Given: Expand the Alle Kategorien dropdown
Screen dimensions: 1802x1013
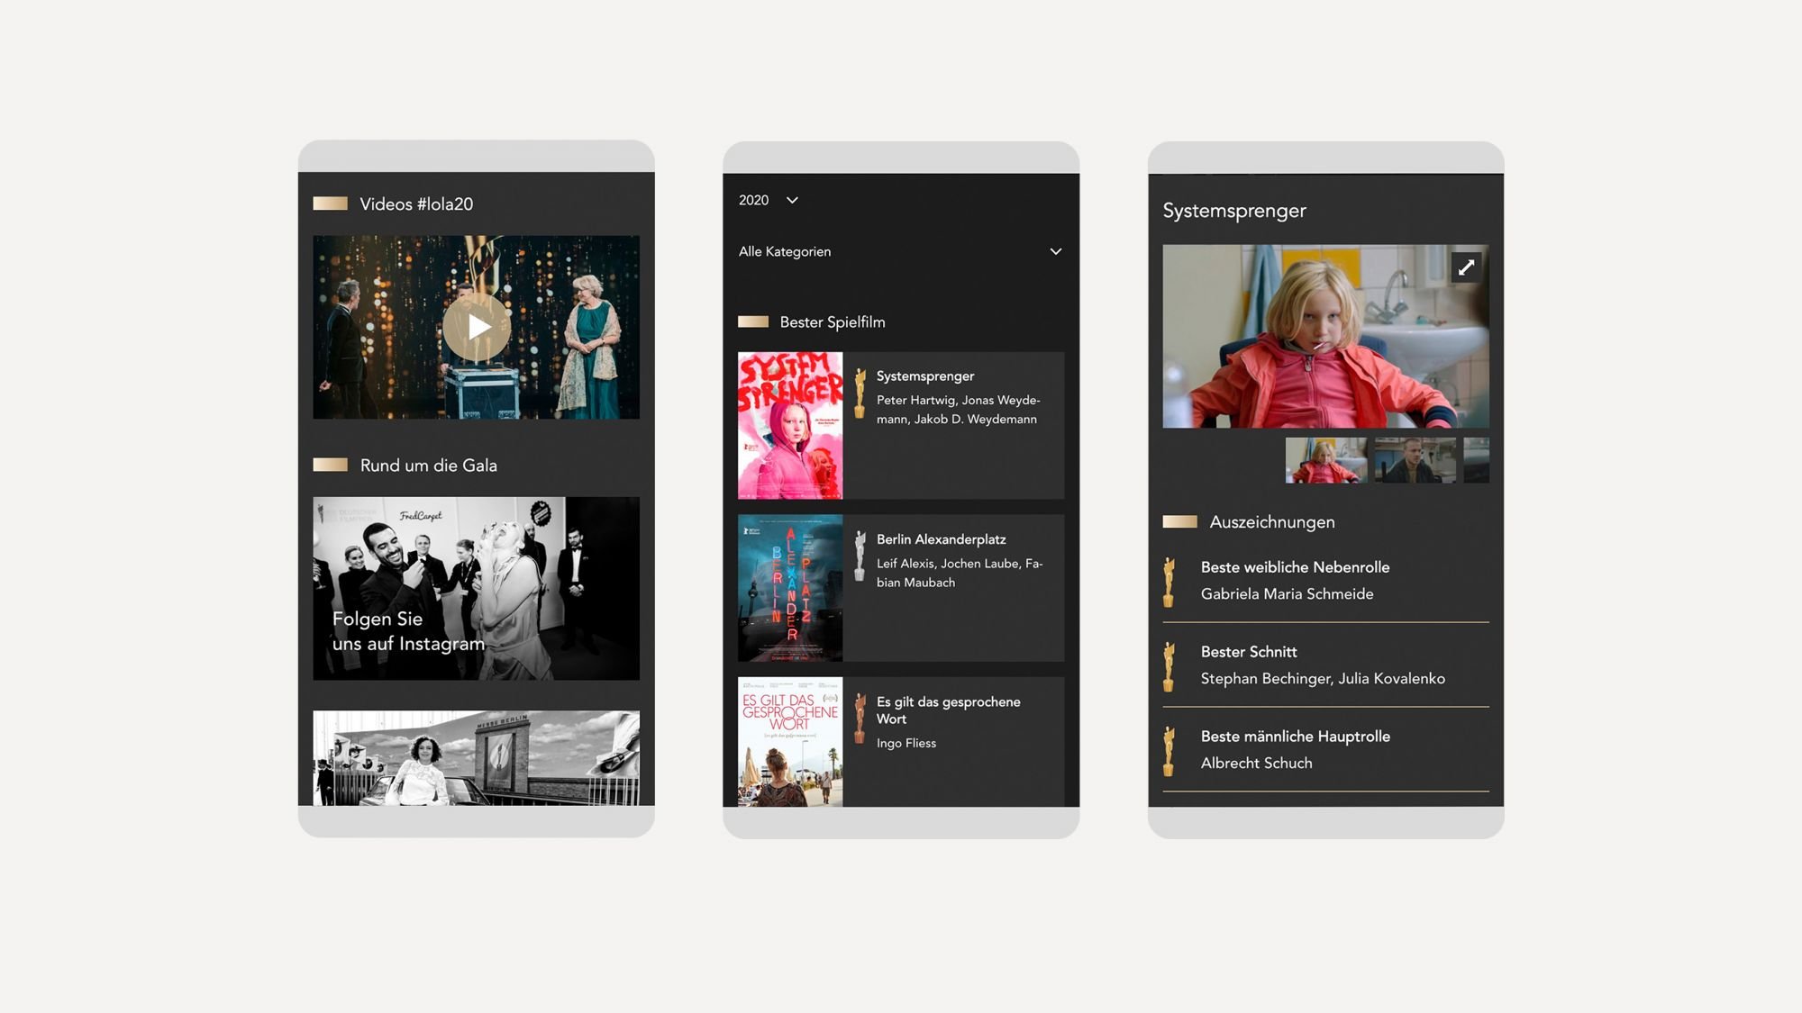Looking at the screenshot, I should point(900,251).
